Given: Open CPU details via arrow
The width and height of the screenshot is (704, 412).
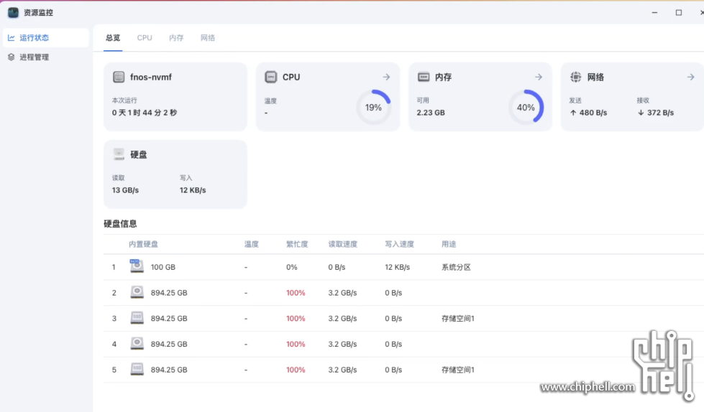Looking at the screenshot, I should point(386,77).
